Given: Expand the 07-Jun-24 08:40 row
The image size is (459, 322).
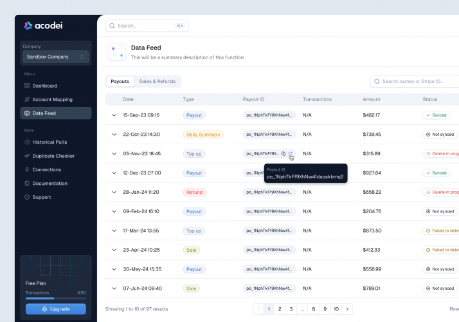Looking at the screenshot, I should click(114, 289).
